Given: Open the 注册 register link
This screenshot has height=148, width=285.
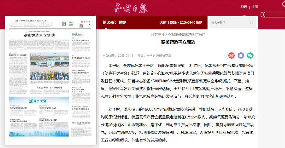Looking at the screenshot, I should click(x=255, y=7).
